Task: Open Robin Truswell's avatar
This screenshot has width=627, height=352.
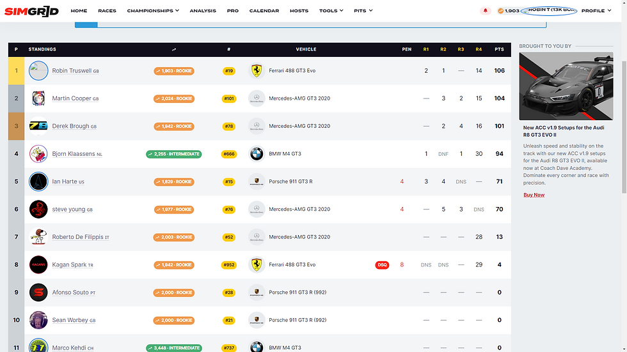Action: coord(38,71)
